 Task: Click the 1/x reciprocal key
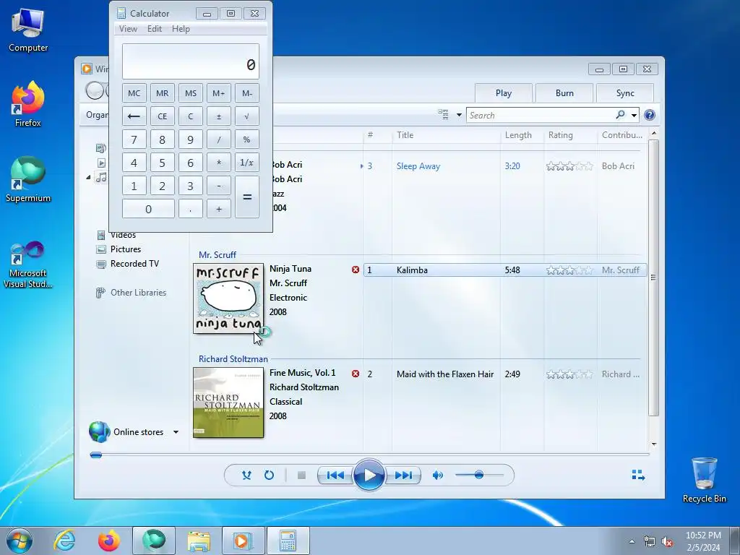click(x=247, y=163)
